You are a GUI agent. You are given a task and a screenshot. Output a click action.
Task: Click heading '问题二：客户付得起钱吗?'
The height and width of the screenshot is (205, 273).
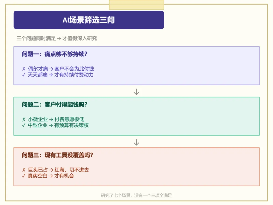pos(55,105)
